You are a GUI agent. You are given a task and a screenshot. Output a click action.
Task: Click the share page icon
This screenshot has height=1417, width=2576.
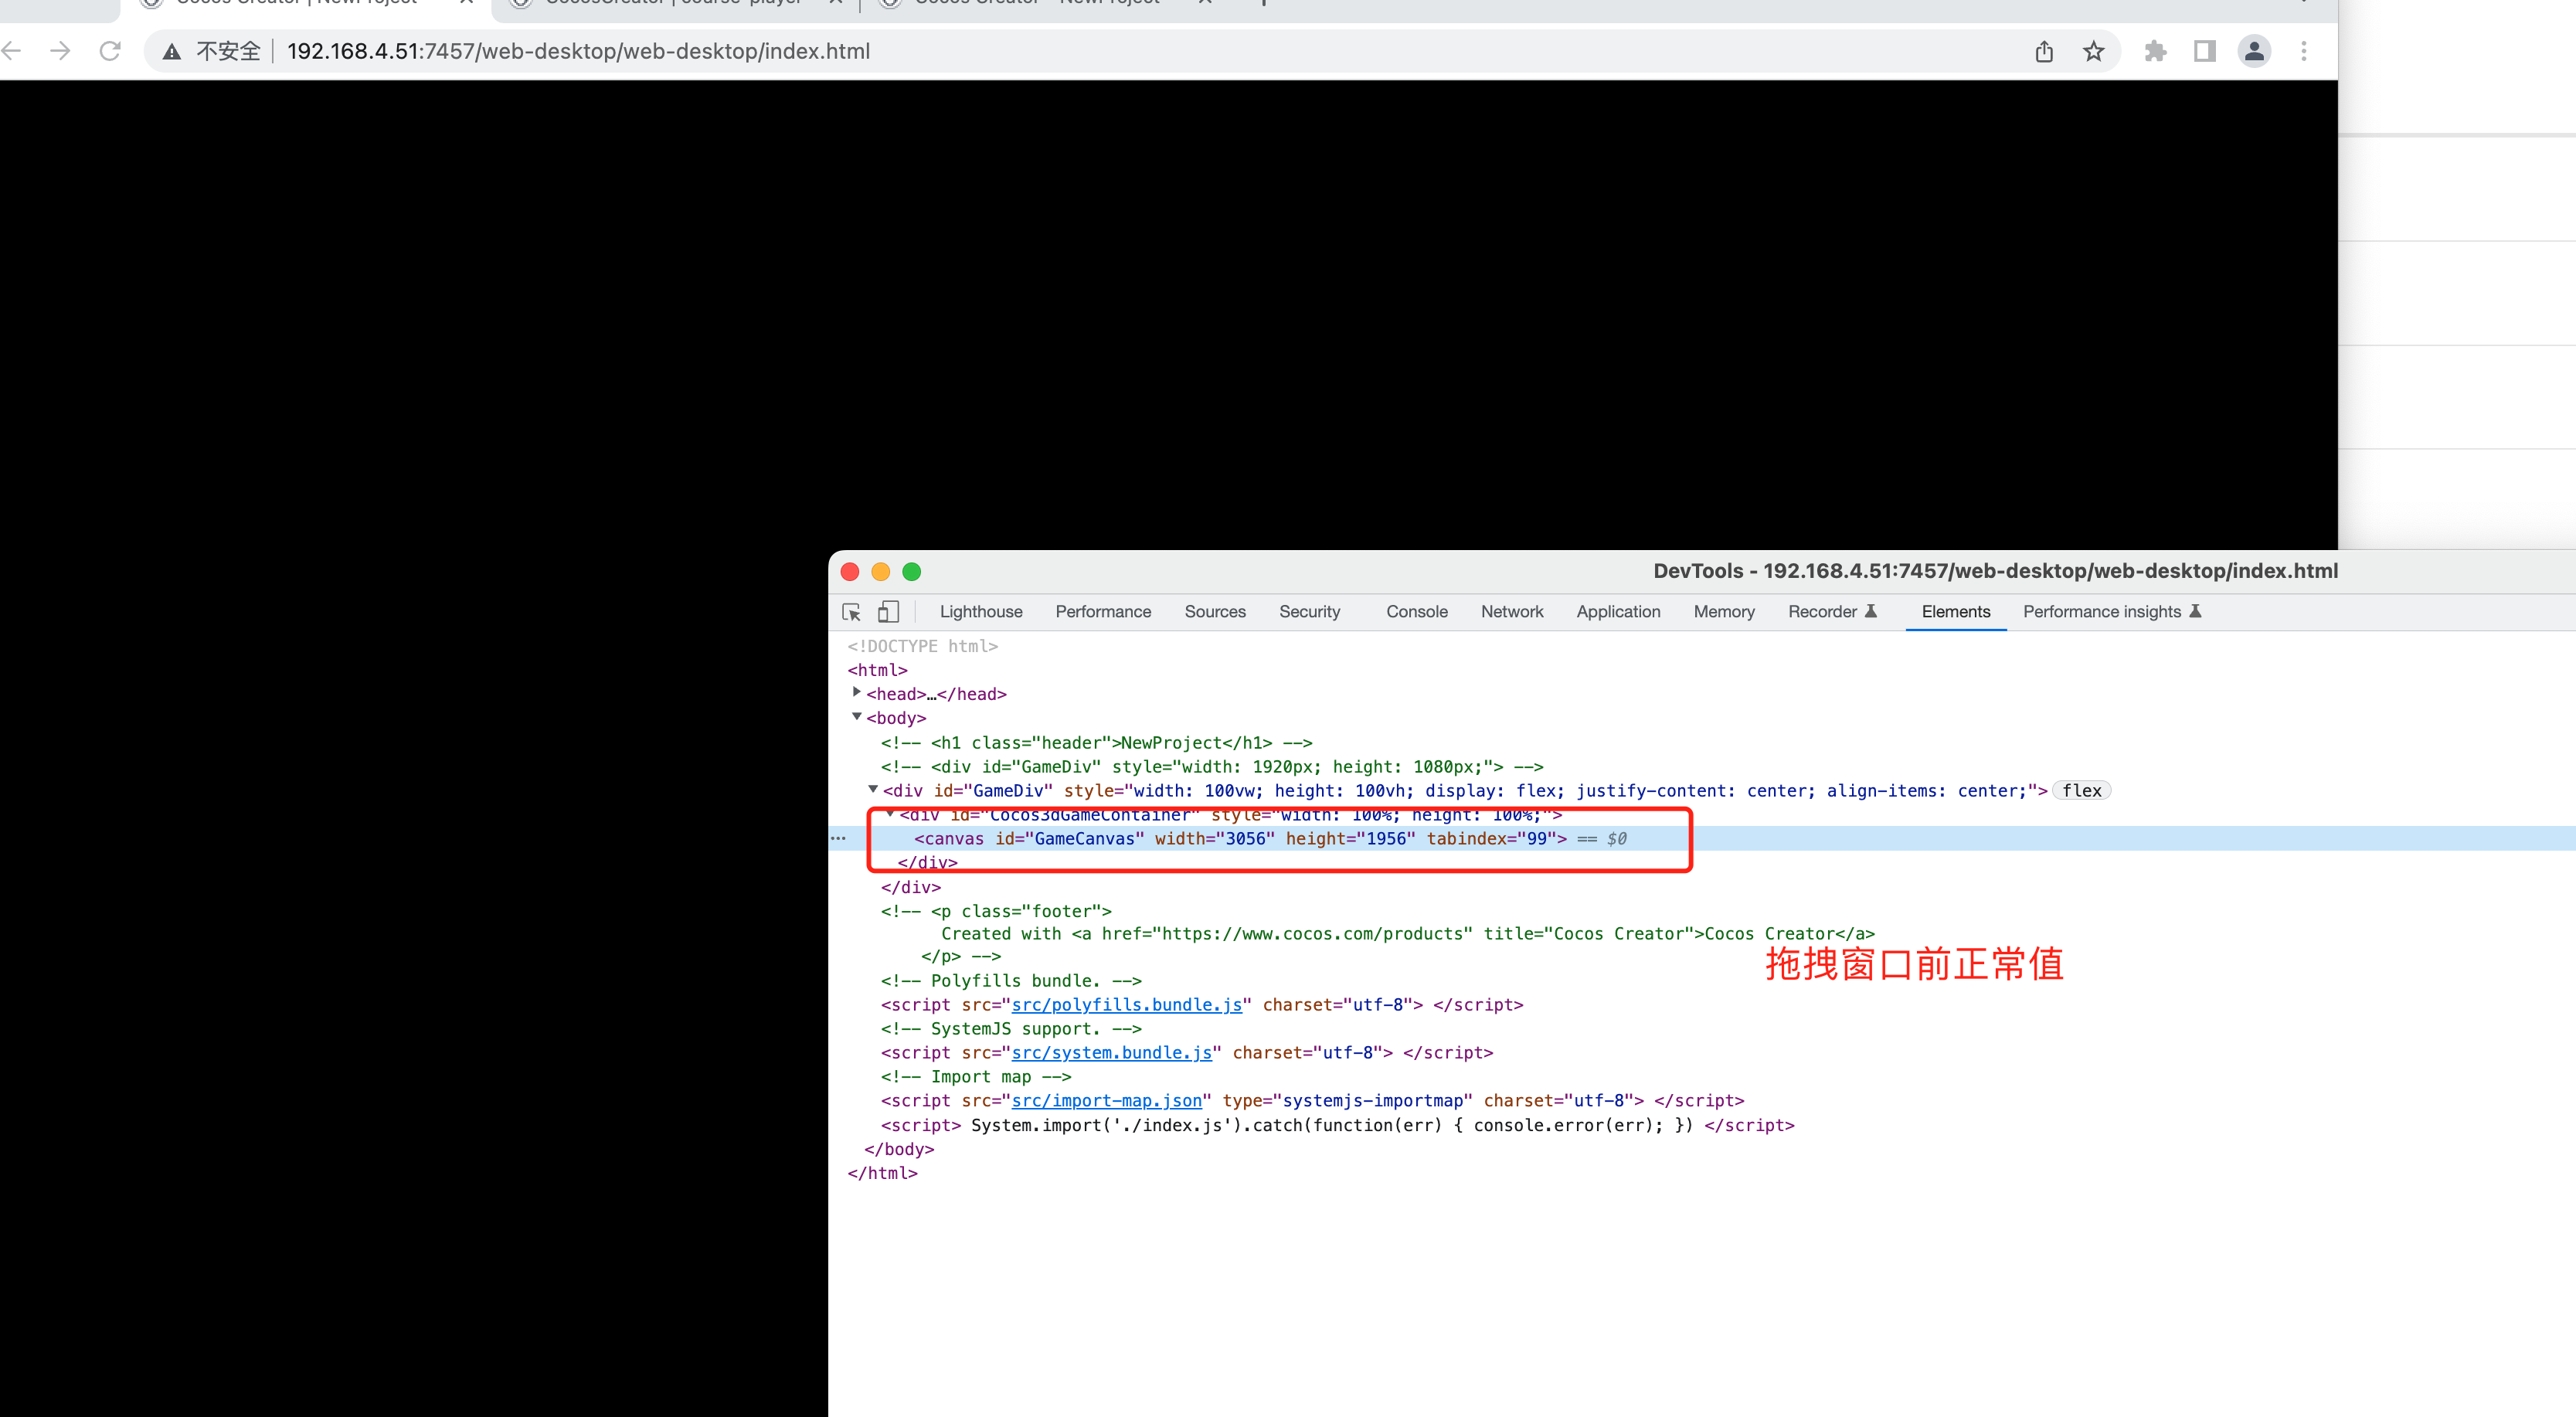click(2044, 51)
